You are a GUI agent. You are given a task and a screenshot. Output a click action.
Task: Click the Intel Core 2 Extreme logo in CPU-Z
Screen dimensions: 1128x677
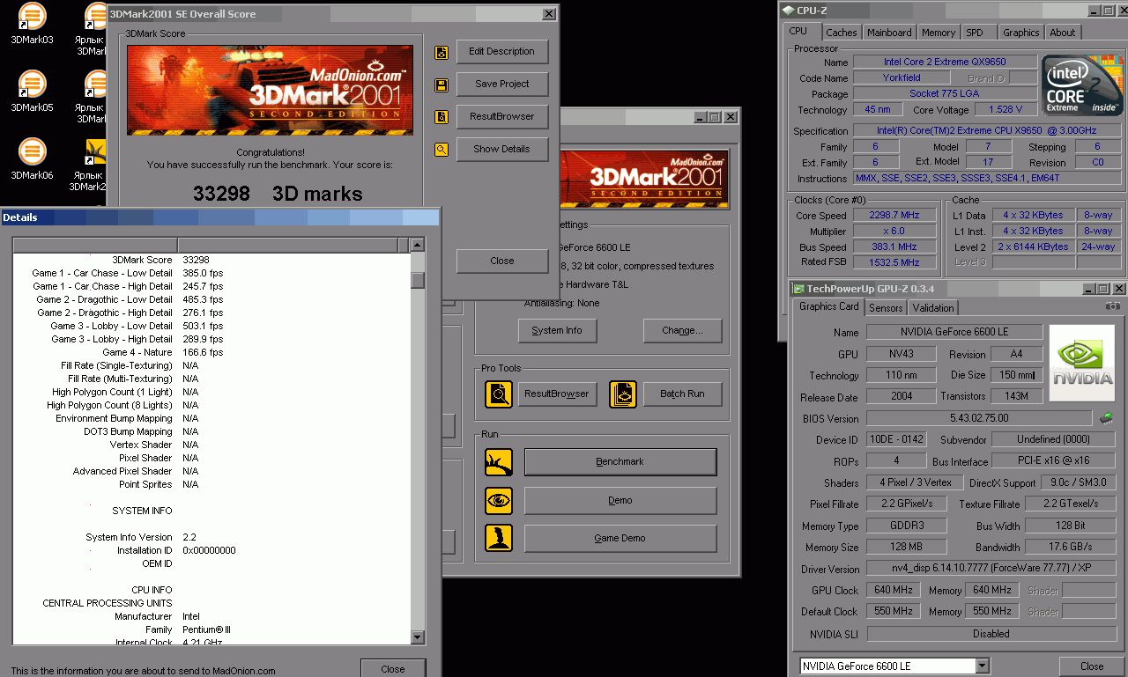tap(1083, 85)
